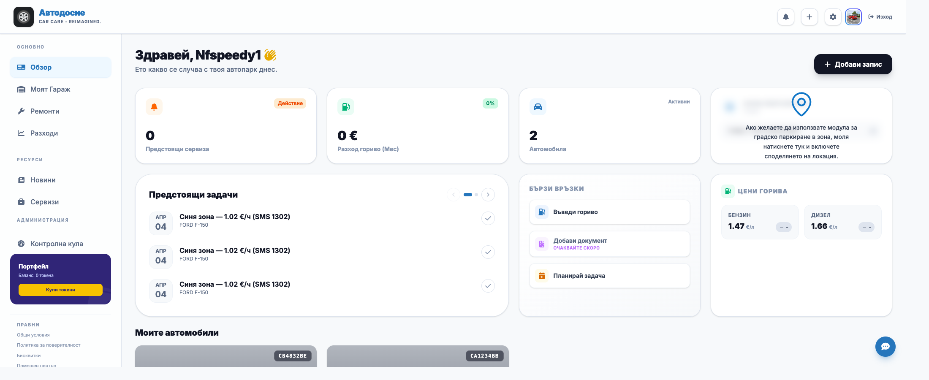Click Купи токени button

[x=60, y=290]
